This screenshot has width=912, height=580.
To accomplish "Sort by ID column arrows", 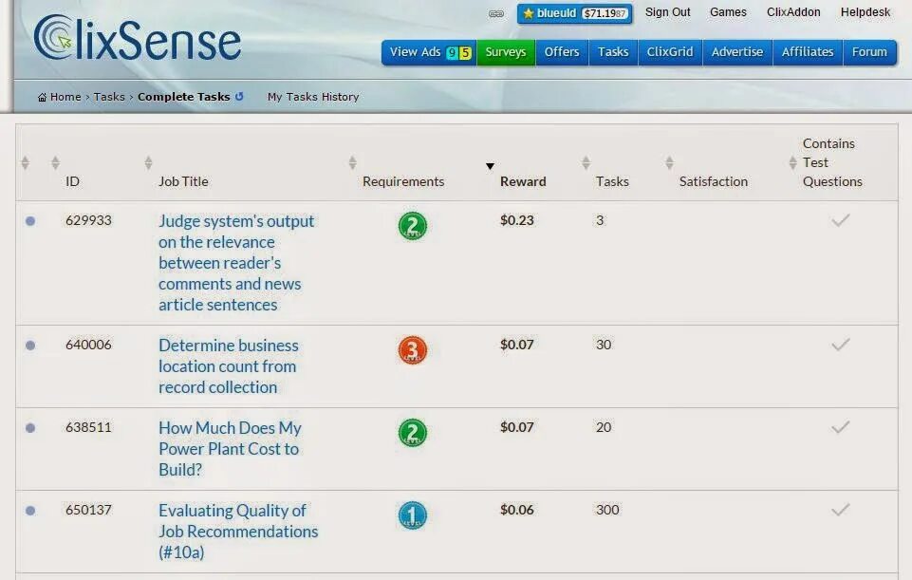I will pos(55,163).
